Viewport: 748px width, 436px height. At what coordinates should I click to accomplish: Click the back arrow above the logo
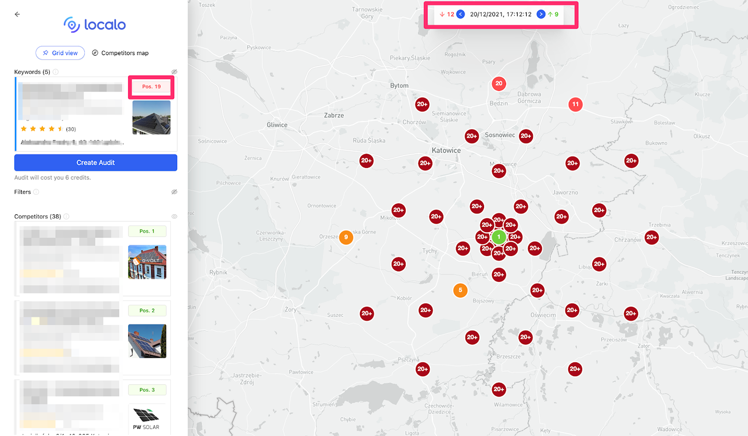click(17, 14)
